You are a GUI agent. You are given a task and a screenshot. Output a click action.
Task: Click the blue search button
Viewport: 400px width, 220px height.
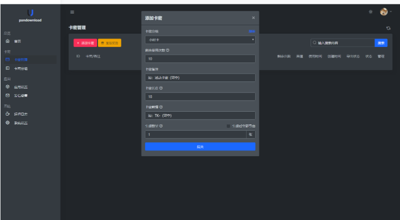coord(381,43)
